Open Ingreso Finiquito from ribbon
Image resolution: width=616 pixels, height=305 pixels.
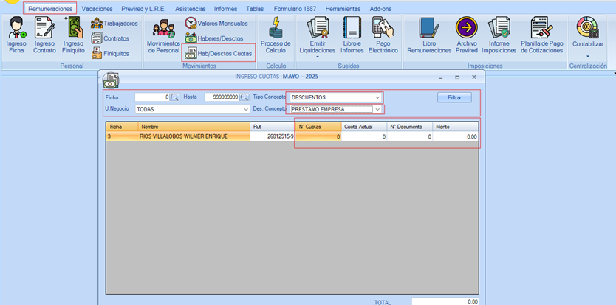pyautogui.click(x=73, y=37)
